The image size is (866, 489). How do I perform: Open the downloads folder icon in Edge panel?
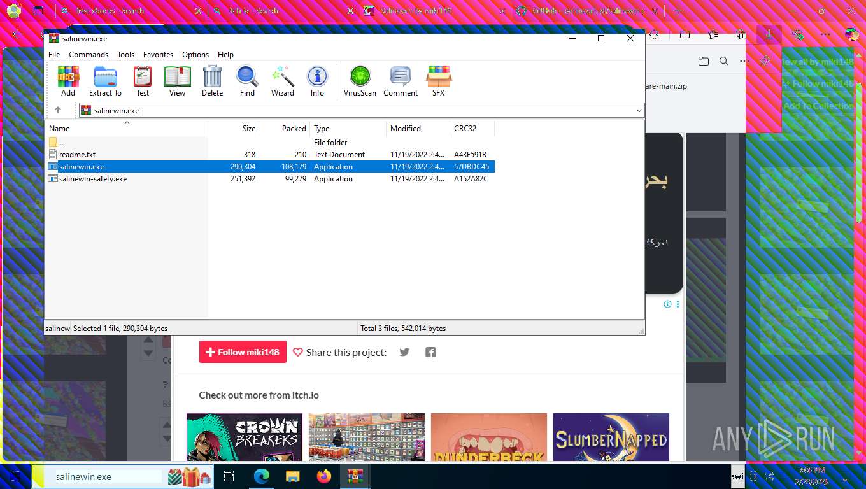coord(703,61)
